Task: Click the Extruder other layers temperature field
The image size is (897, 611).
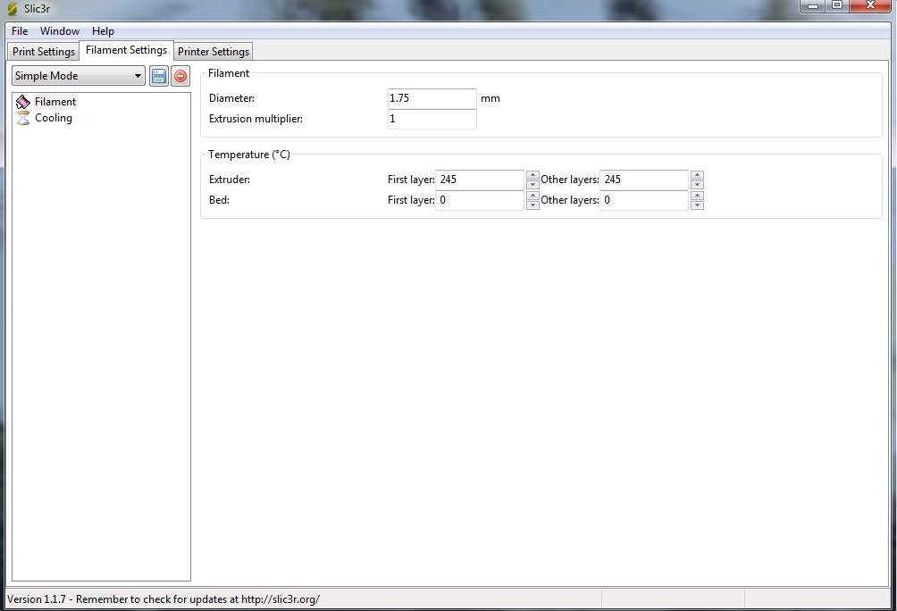Action: [x=643, y=180]
